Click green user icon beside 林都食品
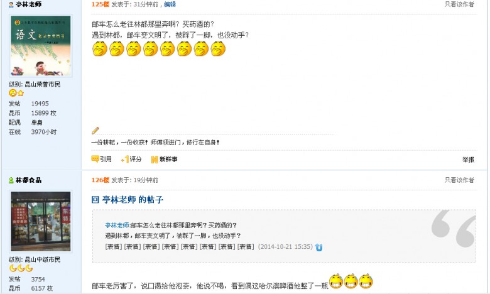The height and width of the screenshot is (294, 490). [x=11, y=180]
